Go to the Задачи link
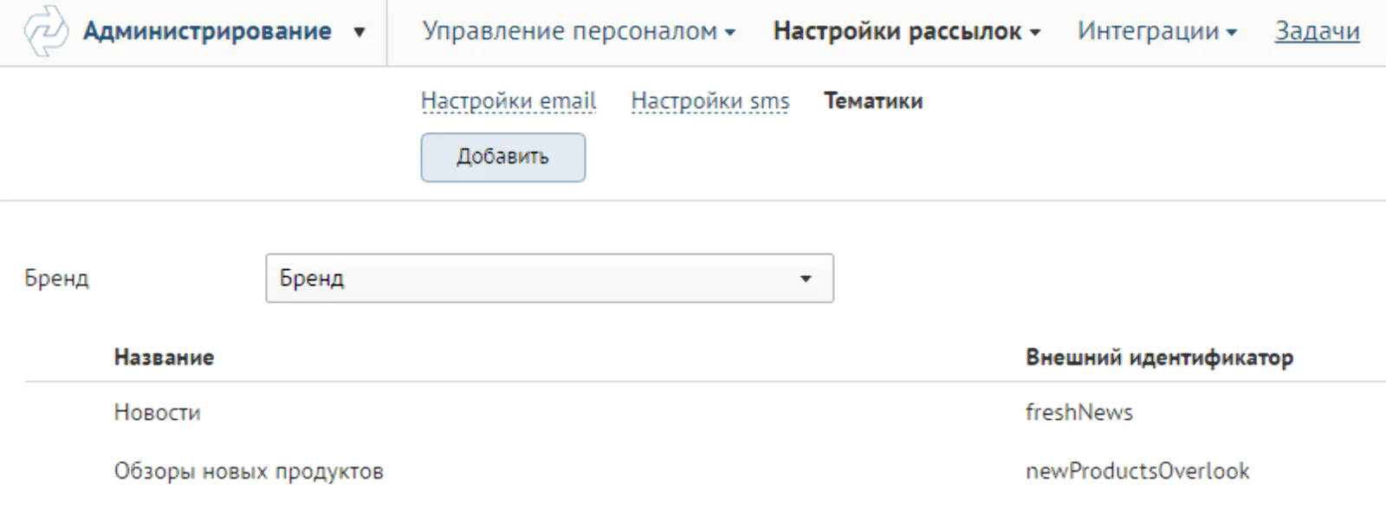Image resolution: width=1386 pixels, height=515 pixels. tap(1317, 31)
